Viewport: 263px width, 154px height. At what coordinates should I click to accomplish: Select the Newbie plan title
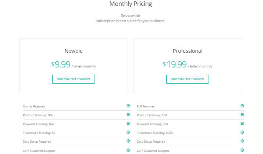point(74,51)
